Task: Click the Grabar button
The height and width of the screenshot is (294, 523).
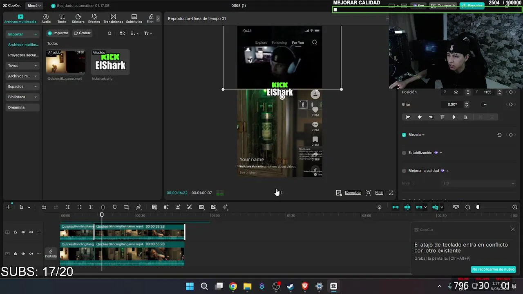Action: 82,33
